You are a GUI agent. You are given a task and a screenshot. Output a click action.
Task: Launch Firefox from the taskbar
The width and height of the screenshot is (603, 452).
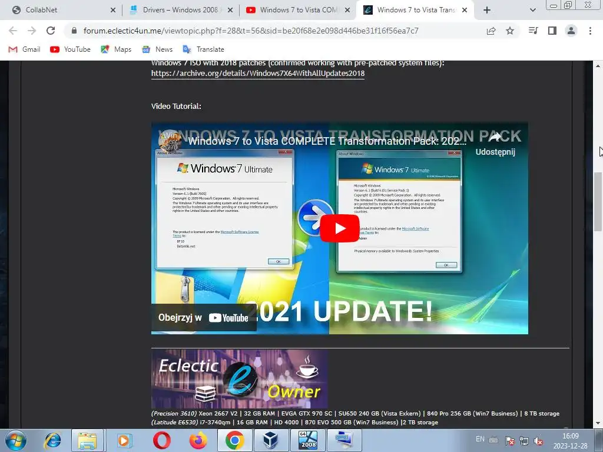tap(198, 440)
